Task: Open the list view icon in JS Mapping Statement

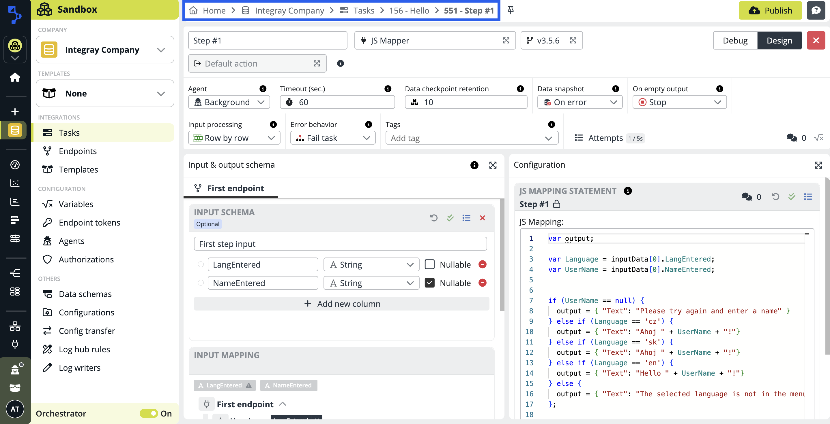Action: click(x=808, y=196)
